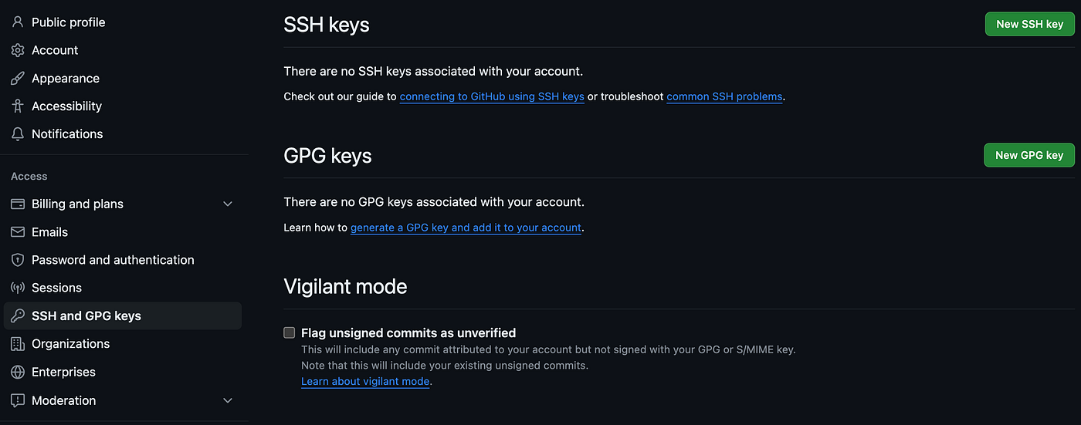Click the Organizations building icon
This screenshot has height=425, width=1081.
tap(18, 344)
